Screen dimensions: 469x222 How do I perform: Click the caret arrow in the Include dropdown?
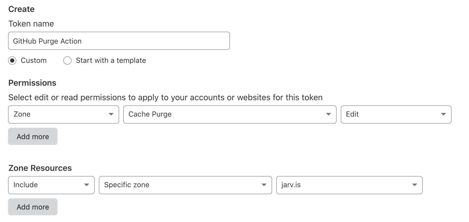click(87, 185)
